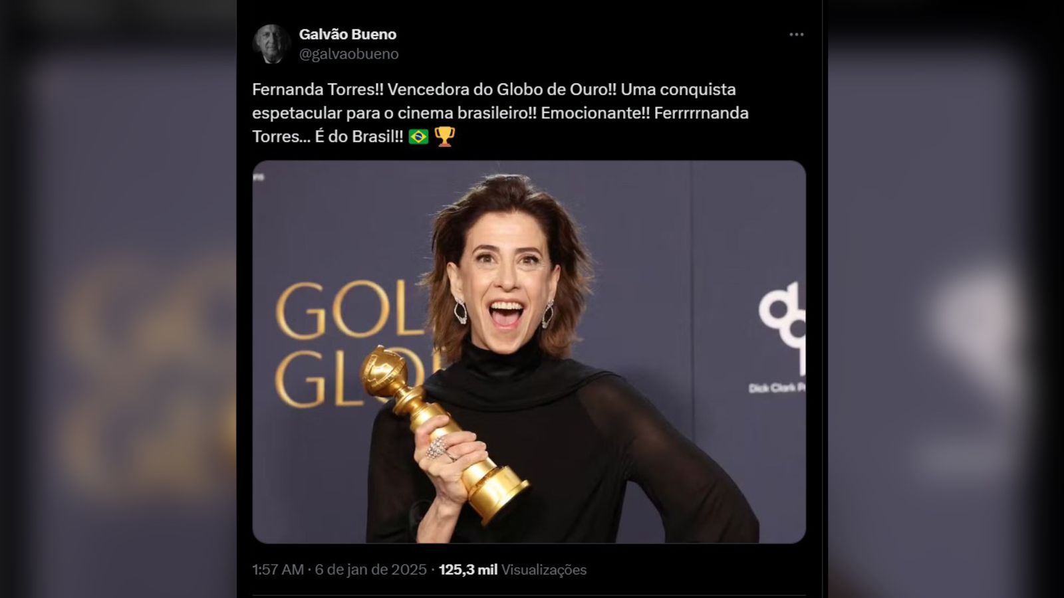Click the Ferrrrrnanda word in tweet text
1064x598 pixels.
(702, 113)
